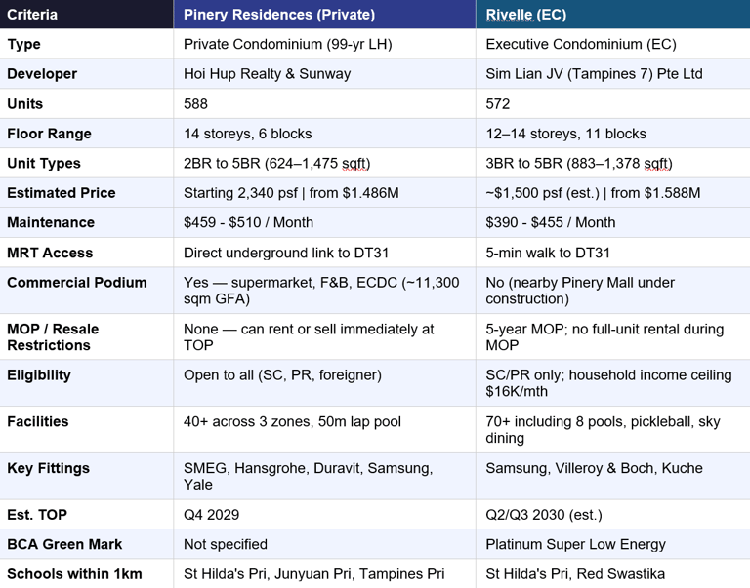Click 'Direct underground link to DT31' cell
Screen dimensions: 750x588
click(325, 253)
